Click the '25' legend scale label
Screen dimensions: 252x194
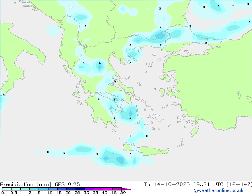pyautogui.click(x=77, y=192)
